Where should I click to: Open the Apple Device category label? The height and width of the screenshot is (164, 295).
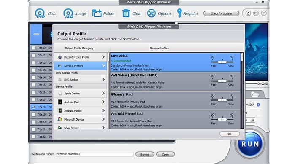pos(72,93)
